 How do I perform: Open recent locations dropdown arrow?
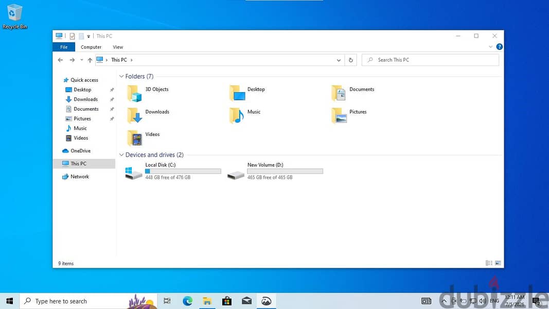82,60
